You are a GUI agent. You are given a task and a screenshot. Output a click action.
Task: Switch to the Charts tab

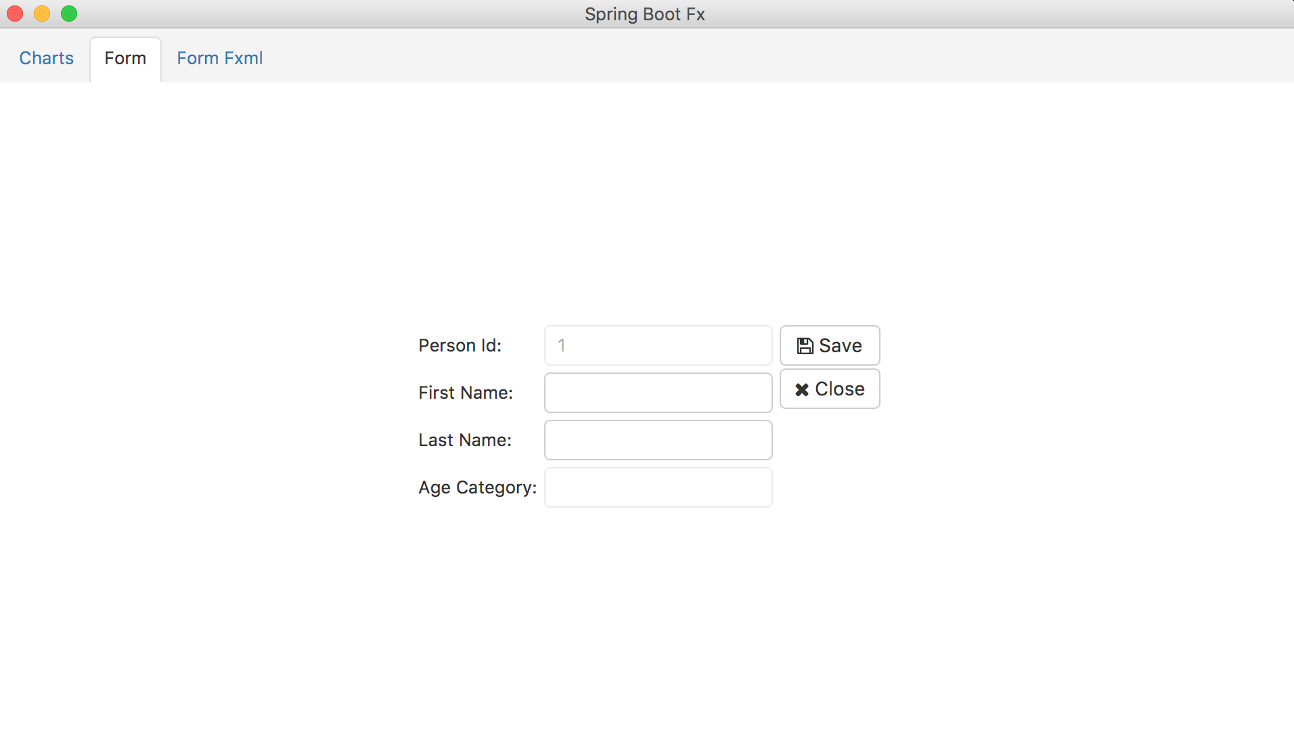pos(46,58)
